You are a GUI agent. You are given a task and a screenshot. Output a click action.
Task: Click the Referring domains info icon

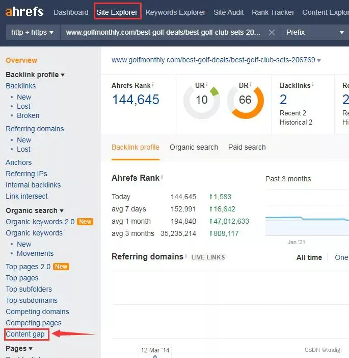click(x=186, y=256)
